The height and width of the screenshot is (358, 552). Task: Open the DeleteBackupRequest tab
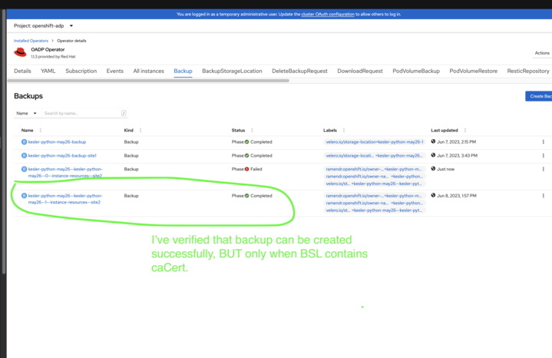[299, 71]
